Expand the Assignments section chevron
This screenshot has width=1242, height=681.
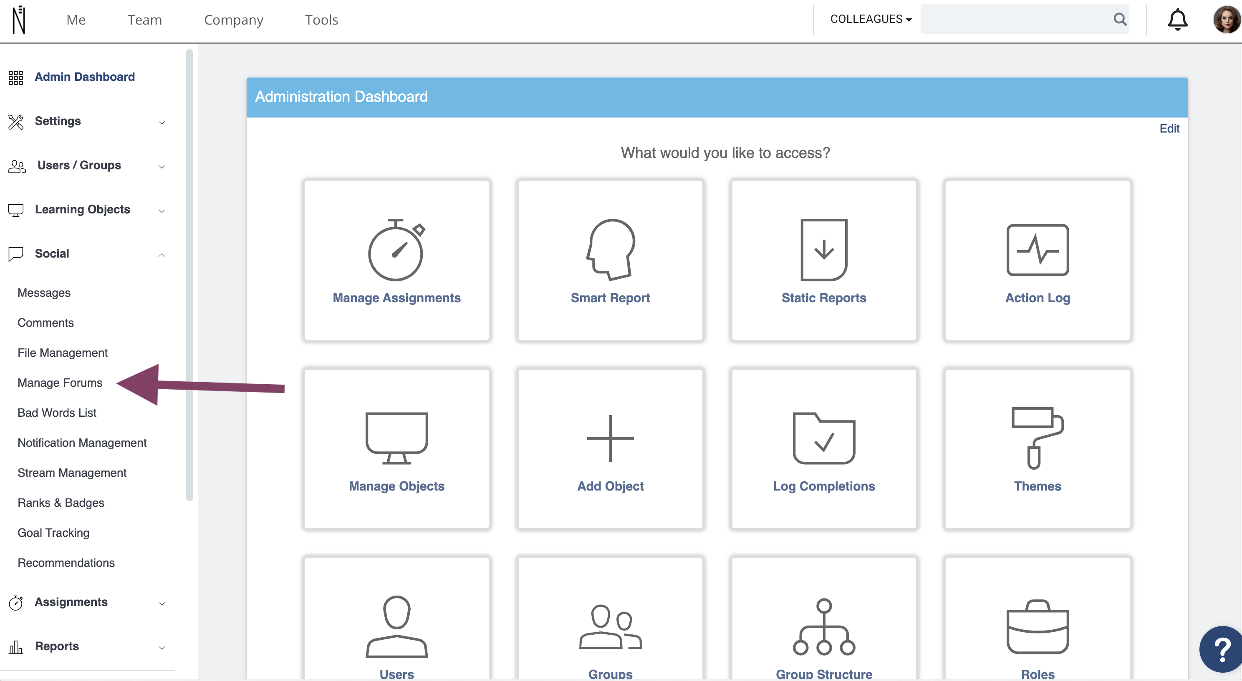pyautogui.click(x=162, y=603)
